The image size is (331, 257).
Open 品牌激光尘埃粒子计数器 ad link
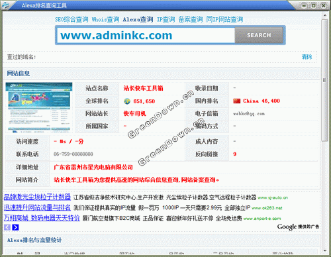[37, 197]
